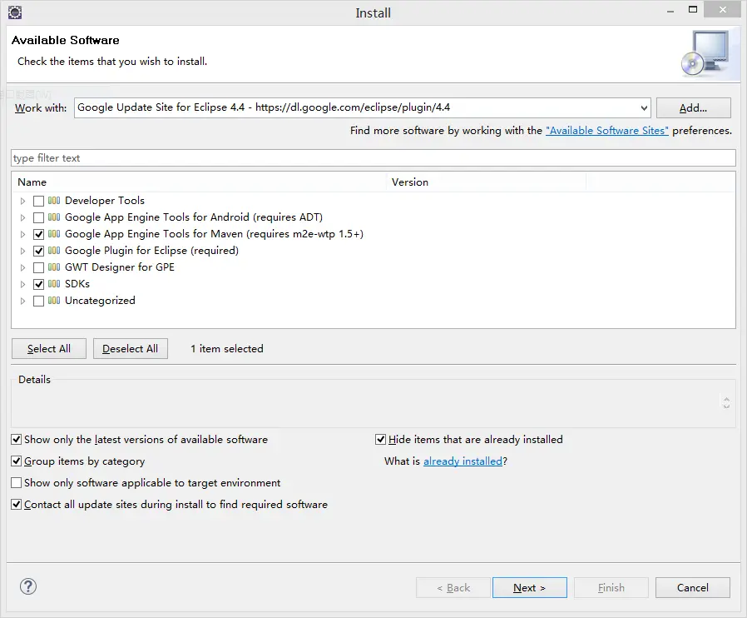Expand the Developer Tools tree node
The image size is (747, 618).
tap(22, 202)
